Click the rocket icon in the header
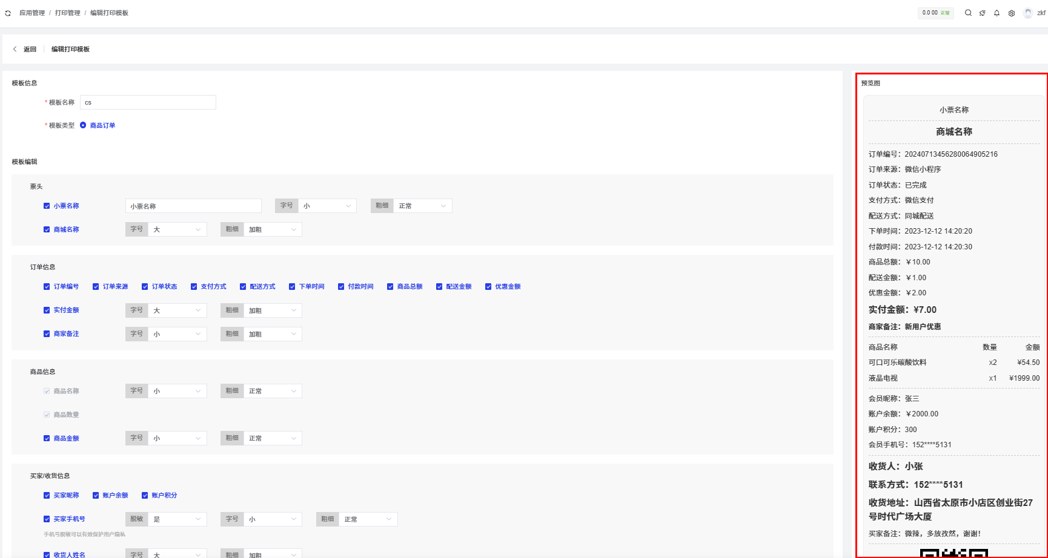This screenshot has width=1048, height=558. point(983,13)
